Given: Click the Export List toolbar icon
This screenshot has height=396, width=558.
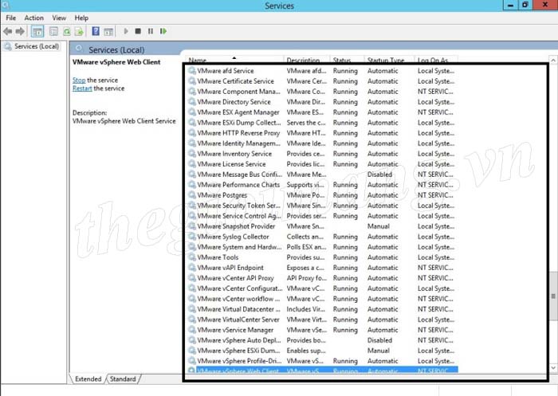Looking at the screenshot, I should 79,32.
